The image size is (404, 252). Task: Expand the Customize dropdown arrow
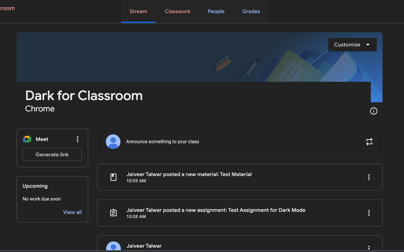(x=368, y=45)
